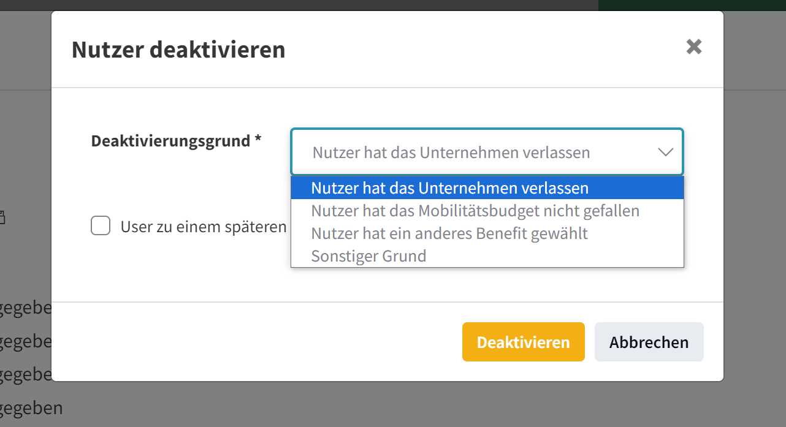786x427 pixels.
Task: Cancel with the Abbrechen button
Action: [x=649, y=342]
